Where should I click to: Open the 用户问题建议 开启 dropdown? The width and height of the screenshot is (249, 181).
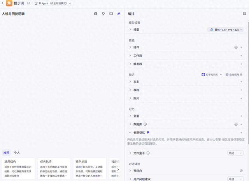[235, 179]
